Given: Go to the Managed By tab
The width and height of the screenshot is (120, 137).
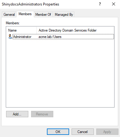Looking at the screenshot, I should click(64, 15).
